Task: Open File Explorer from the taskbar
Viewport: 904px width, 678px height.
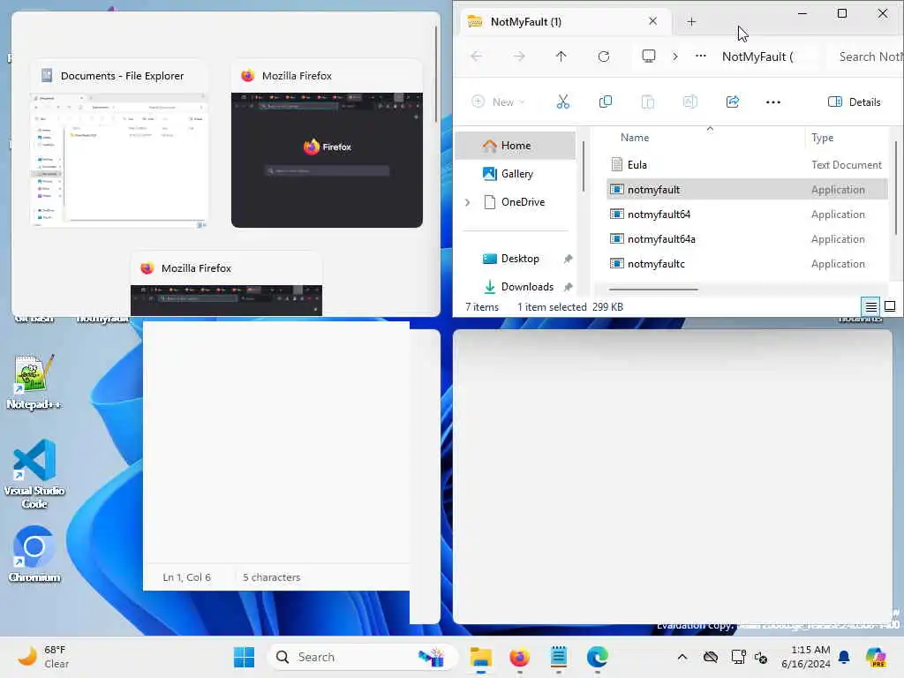Action: tap(481, 657)
